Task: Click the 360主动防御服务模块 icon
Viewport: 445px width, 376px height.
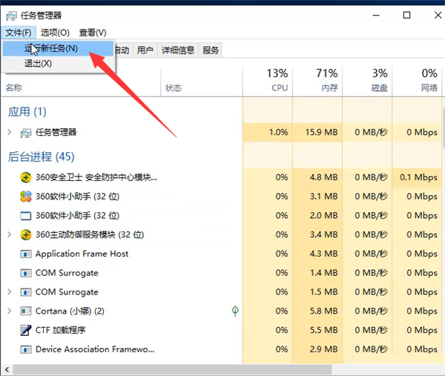Action: click(x=25, y=235)
